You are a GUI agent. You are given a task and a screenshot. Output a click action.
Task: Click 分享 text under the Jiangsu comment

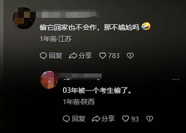point(85,56)
